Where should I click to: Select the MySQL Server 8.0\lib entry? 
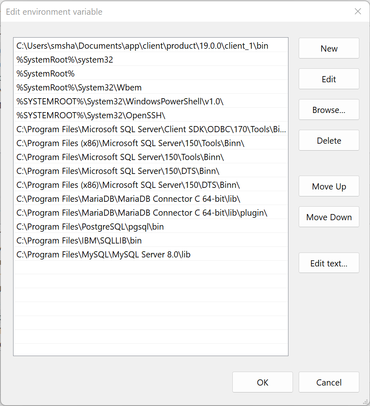tap(151, 255)
